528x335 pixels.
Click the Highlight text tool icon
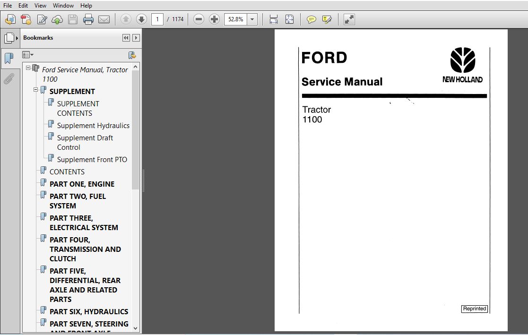327,19
